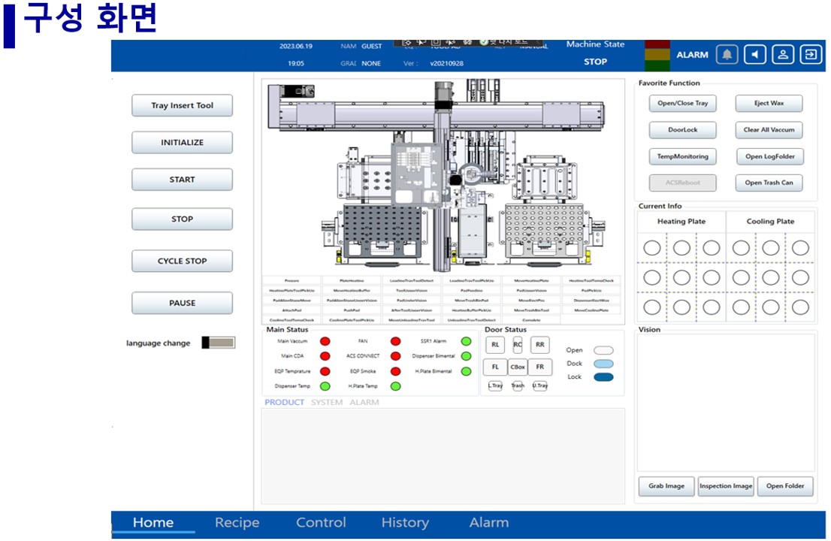Click the Main Vaccum red status light
This screenshot has width=831, height=541.
(325, 342)
